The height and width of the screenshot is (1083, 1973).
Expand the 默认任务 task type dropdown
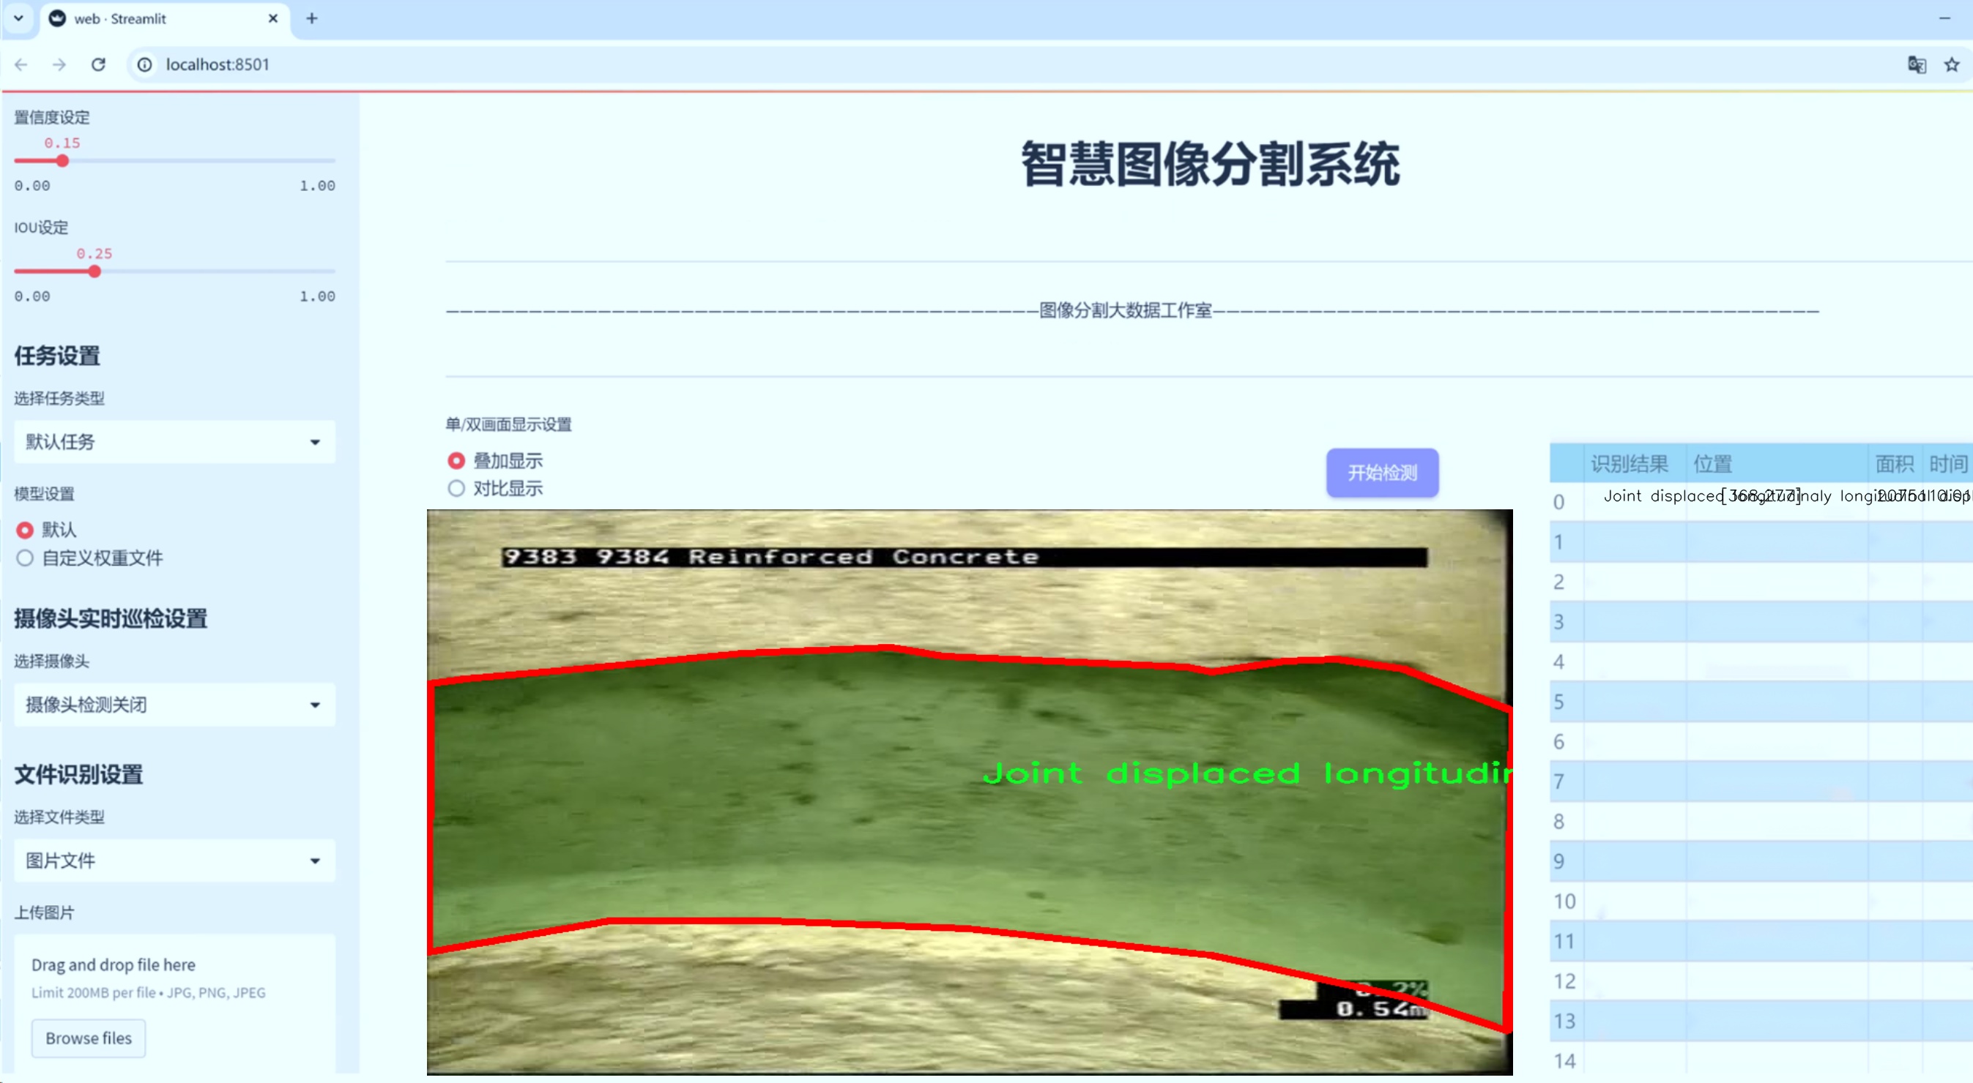click(174, 442)
